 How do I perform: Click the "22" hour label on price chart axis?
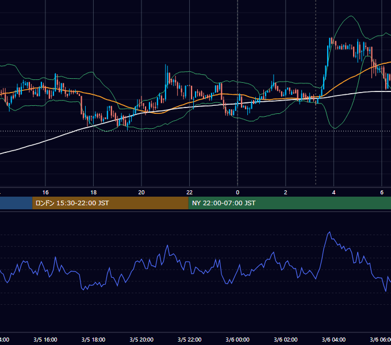click(190, 193)
